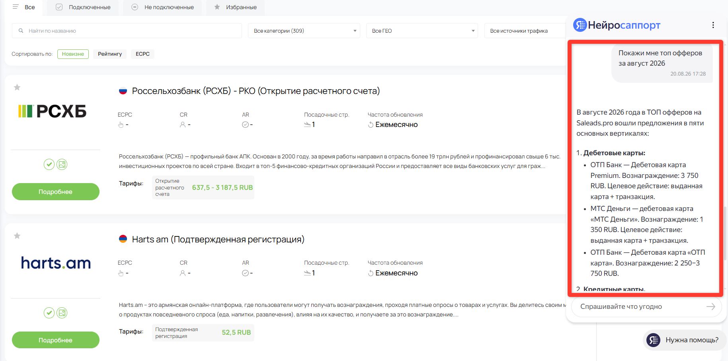Viewport: 728px width, 361px height.
Task: Click the Подключенные tab checkbox icon
Action: tap(59, 7)
